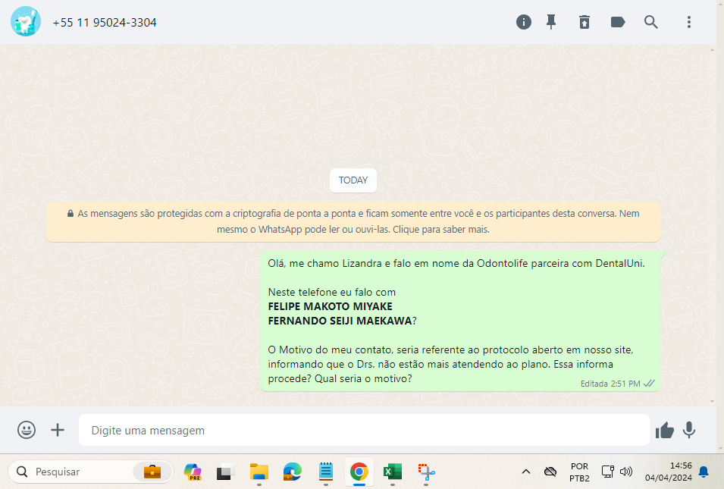724x489 pixels.
Task: Archive chat using the box-arrow icon
Action: (585, 22)
